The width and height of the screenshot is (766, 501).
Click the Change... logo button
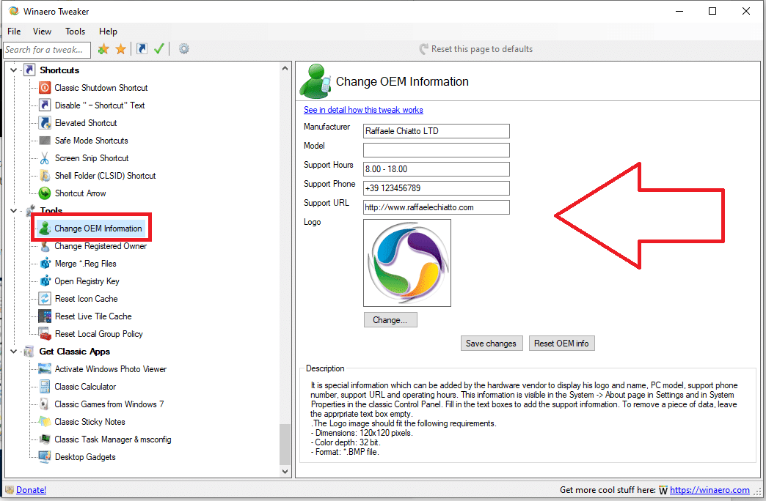[x=390, y=320]
